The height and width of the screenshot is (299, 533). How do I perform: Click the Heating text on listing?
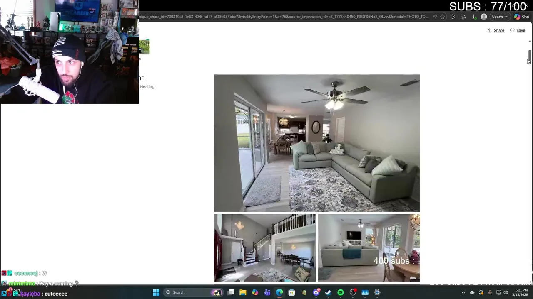(147, 86)
